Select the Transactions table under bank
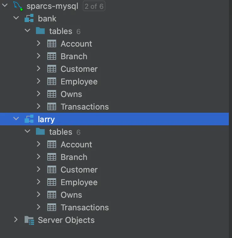The image size is (232, 238). tap(84, 107)
